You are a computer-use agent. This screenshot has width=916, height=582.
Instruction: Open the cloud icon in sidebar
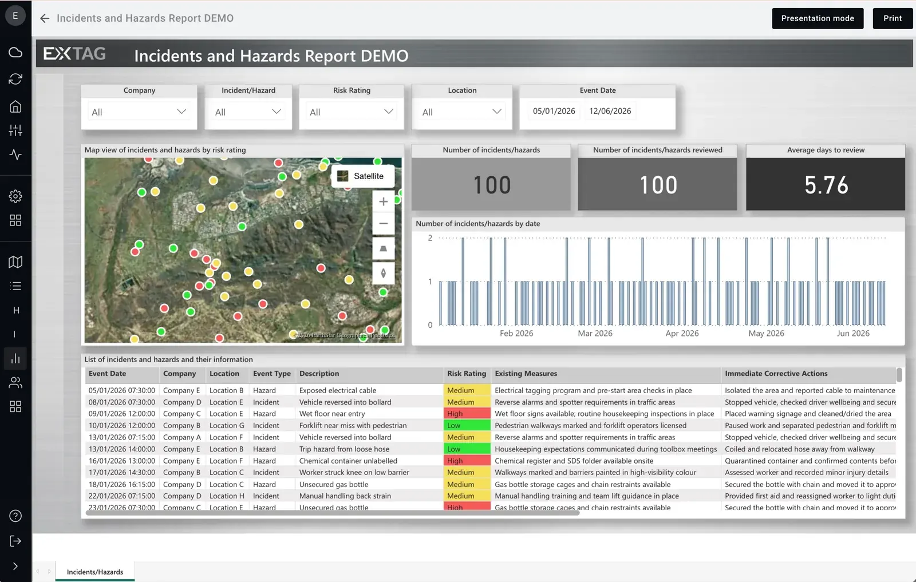pos(15,52)
